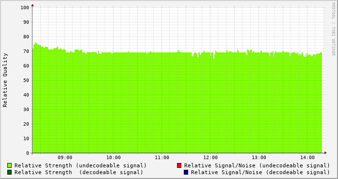Click the blue decodeable Signal/Noise legend swatch

coord(186,172)
